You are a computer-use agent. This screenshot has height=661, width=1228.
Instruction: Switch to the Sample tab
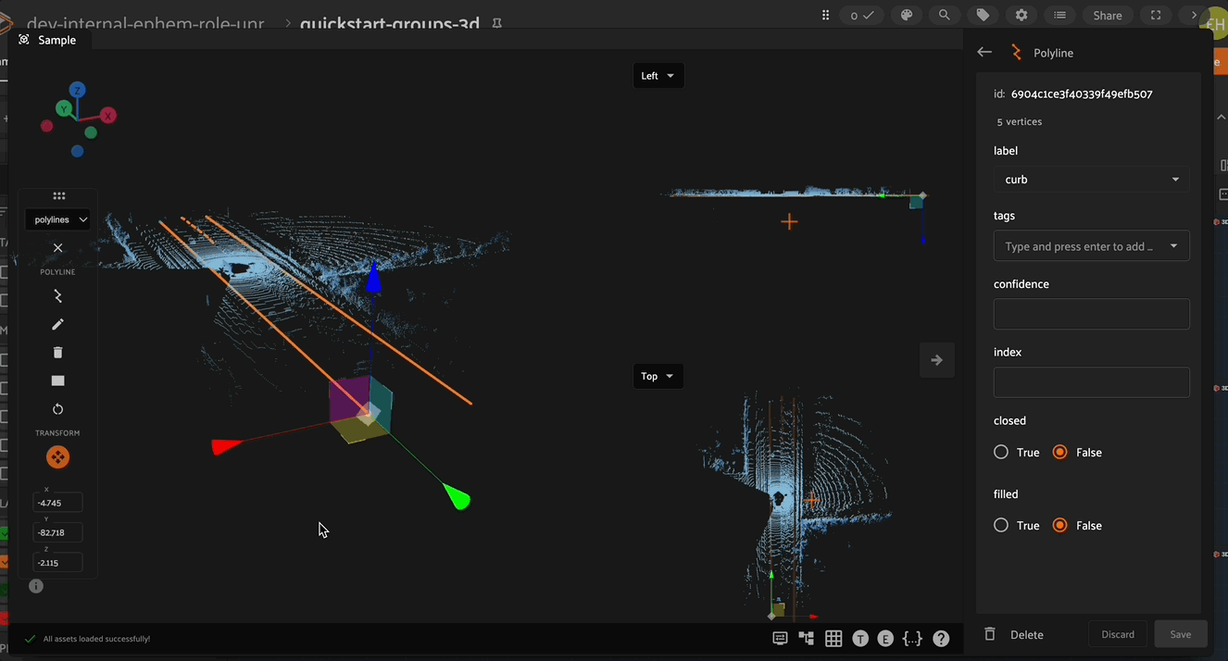tap(49, 40)
